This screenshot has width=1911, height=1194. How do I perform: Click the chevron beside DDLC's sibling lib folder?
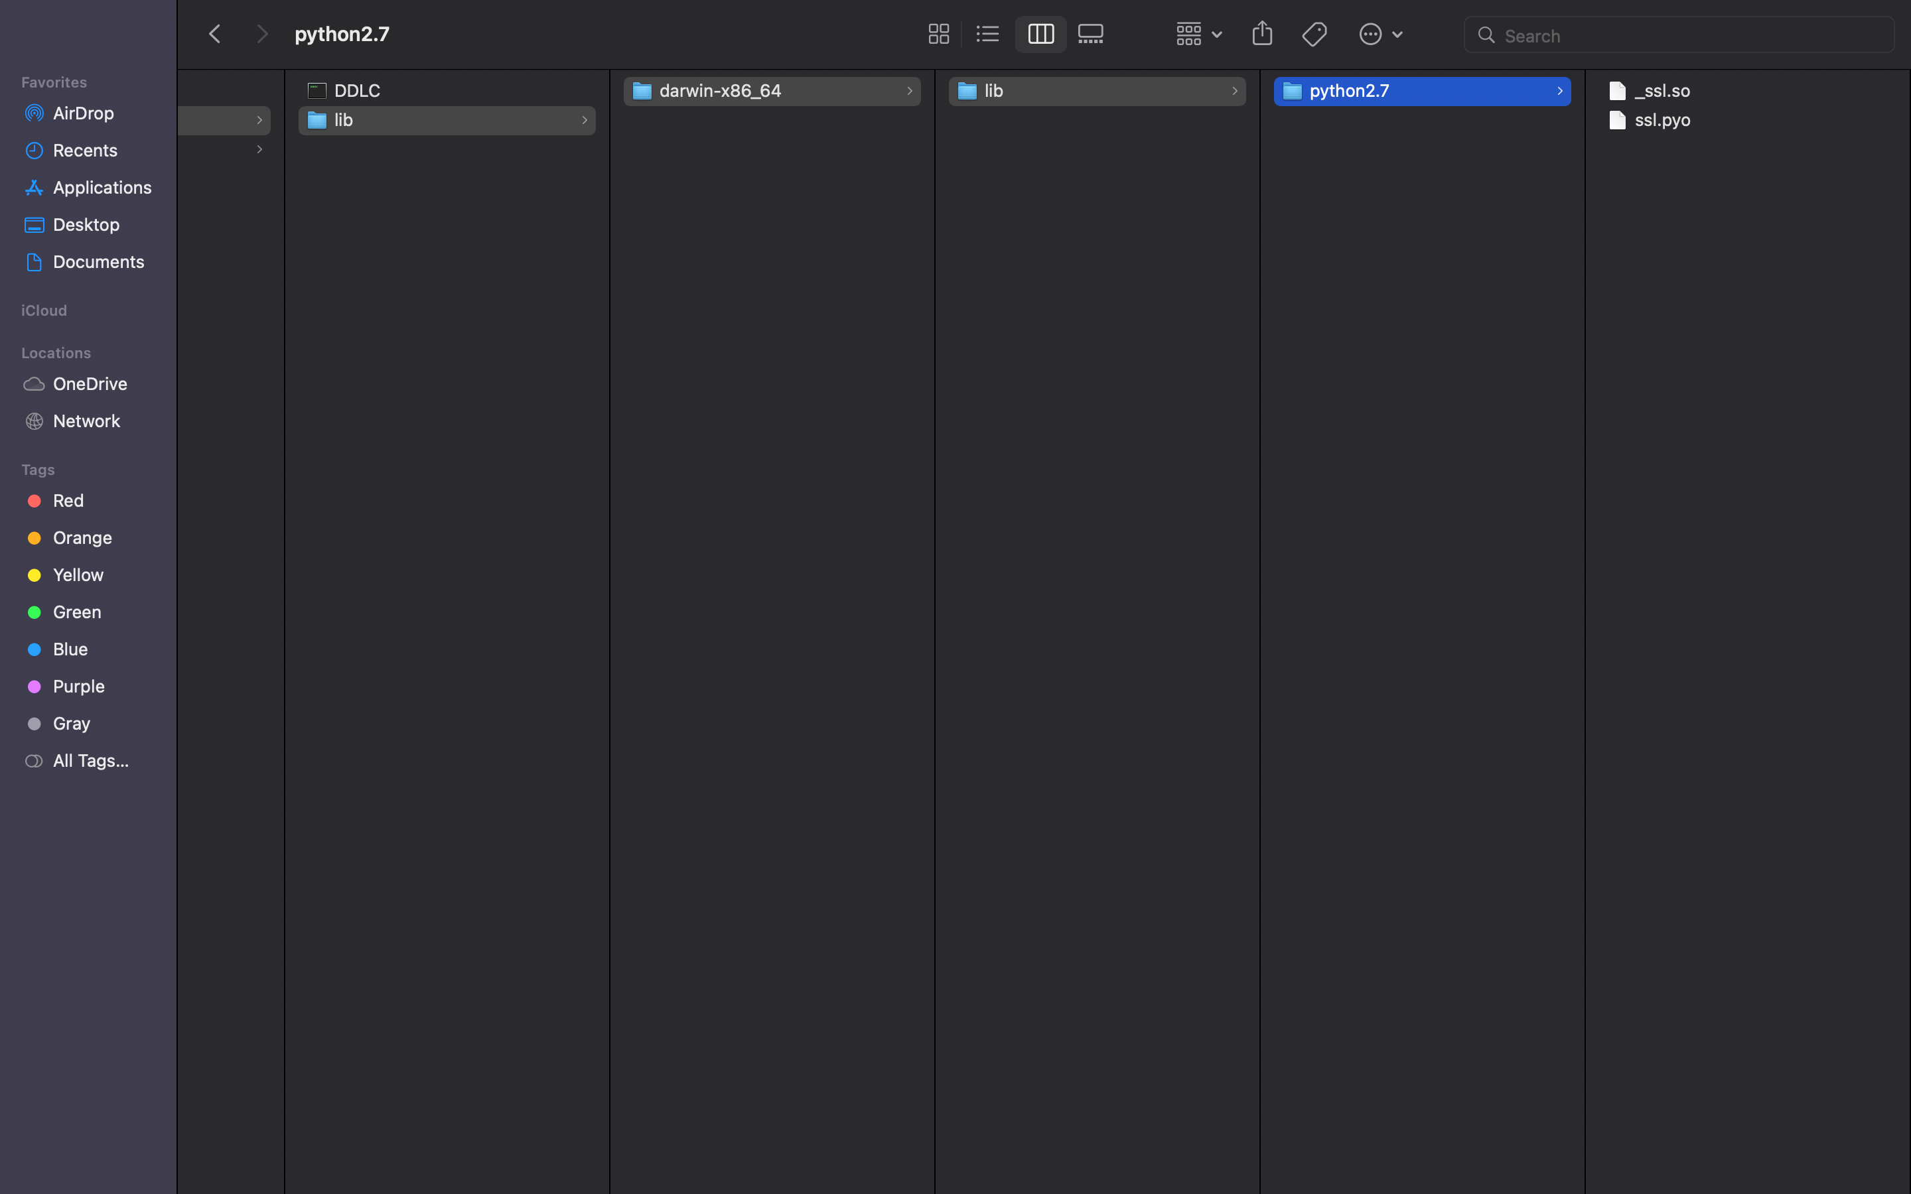pos(585,120)
